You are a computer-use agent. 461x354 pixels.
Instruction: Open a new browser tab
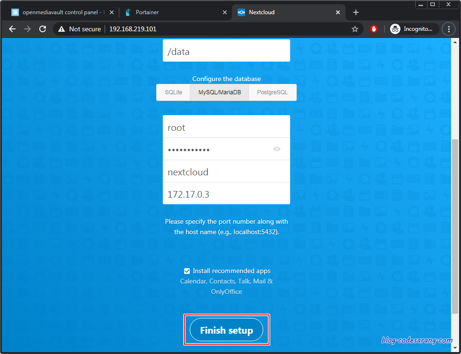point(356,12)
